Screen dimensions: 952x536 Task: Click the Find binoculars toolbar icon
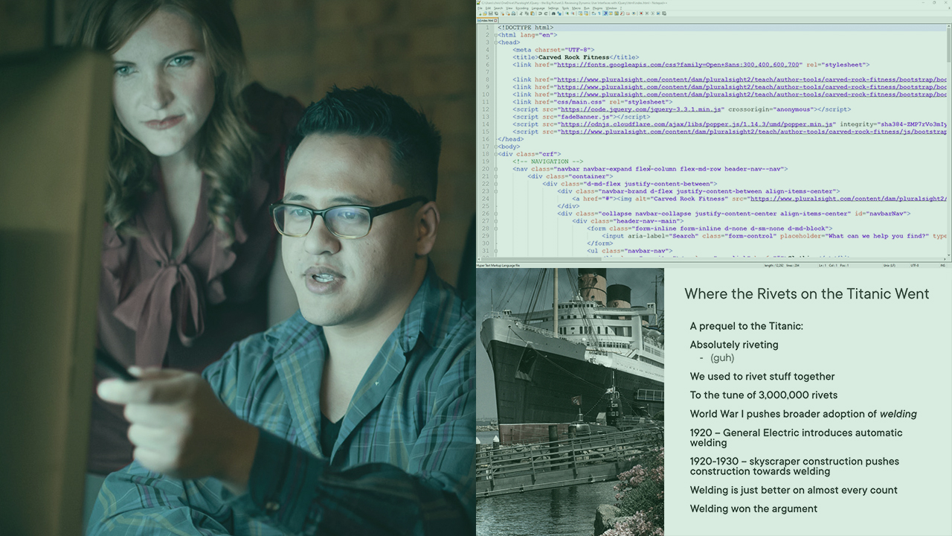[555, 13]
